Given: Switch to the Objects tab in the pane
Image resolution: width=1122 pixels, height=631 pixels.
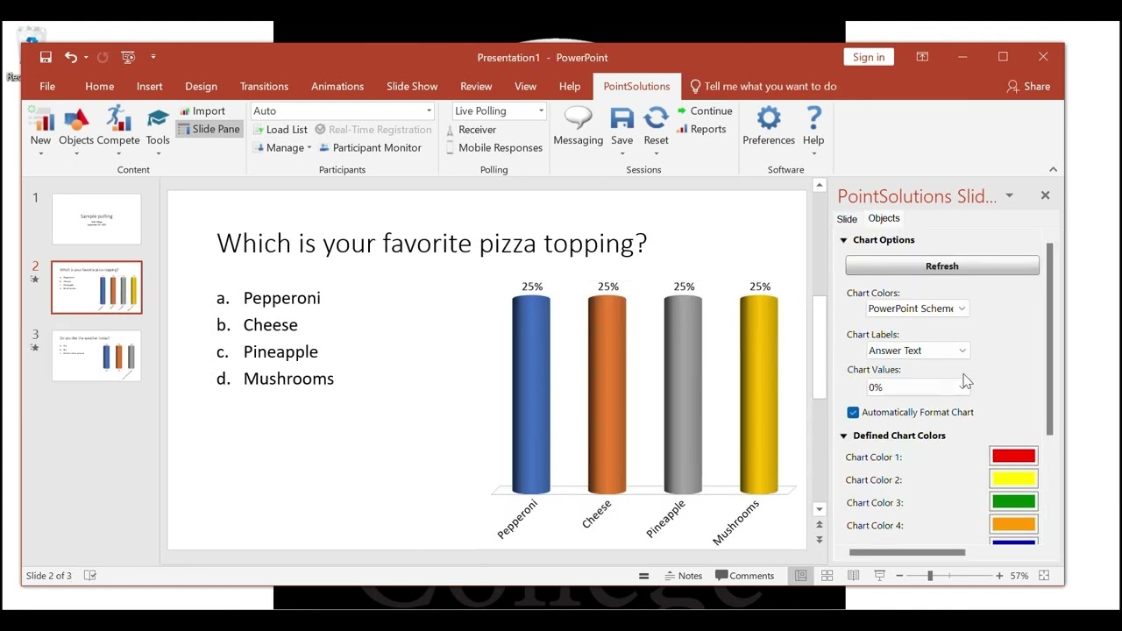Looking at the screenshot, I should [x=884, y=218].
